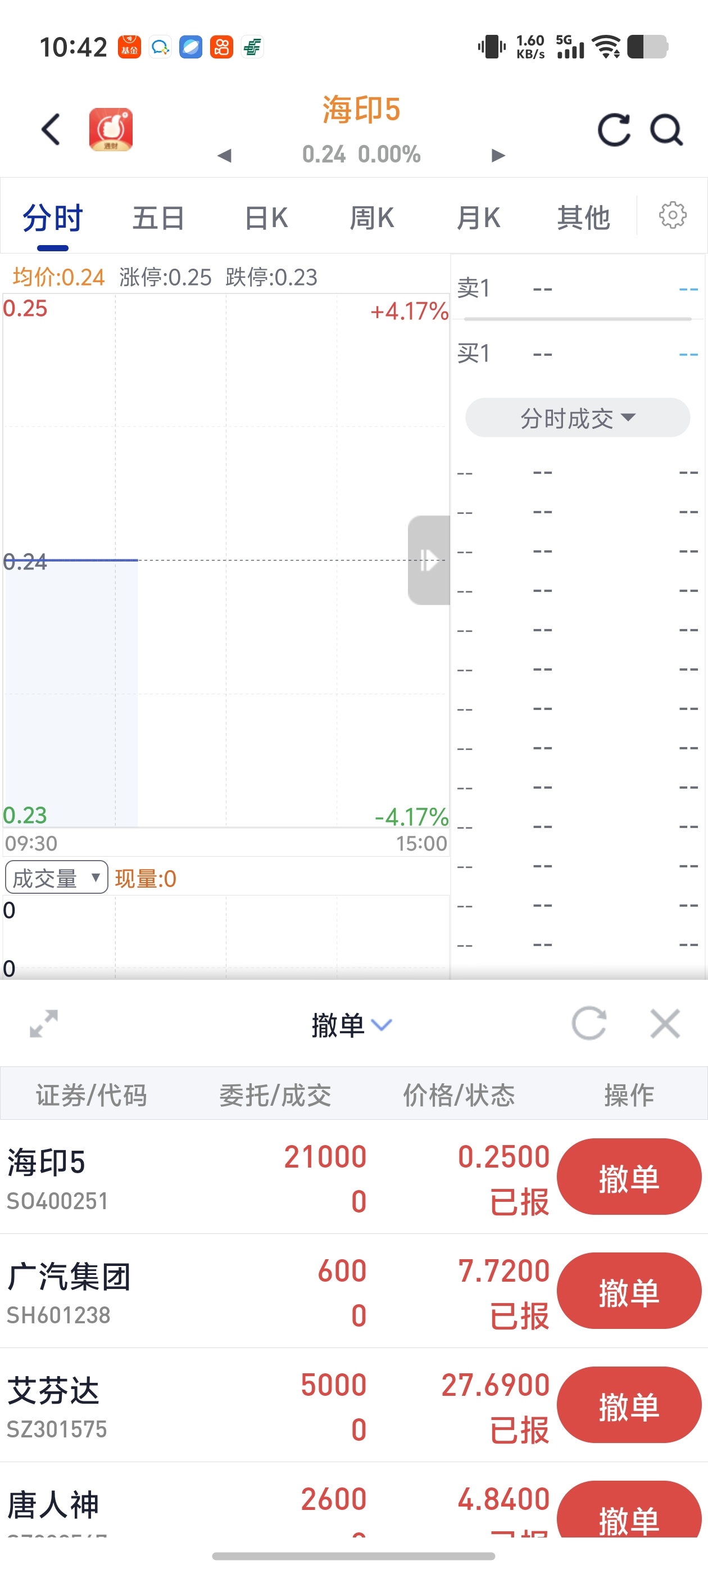Tap the orange 基金 notification icon

[x=129, y=47]
